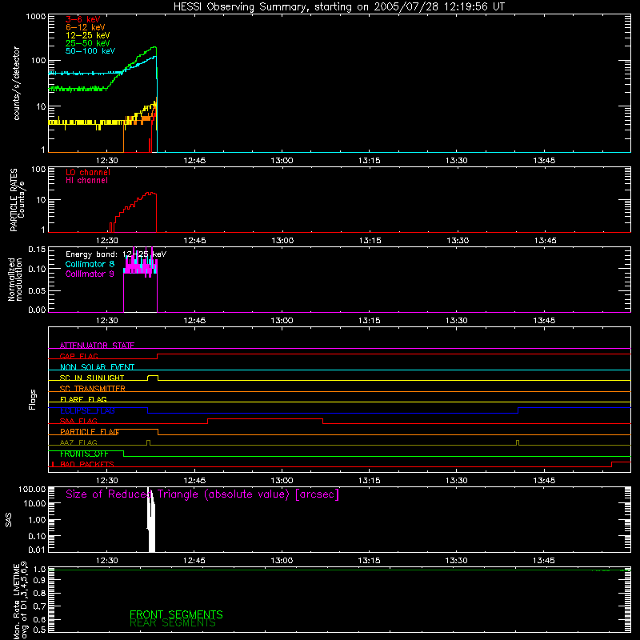Select the BAD_PACKETS flag label
Screen dimensions: 640x640
[87, 464]
